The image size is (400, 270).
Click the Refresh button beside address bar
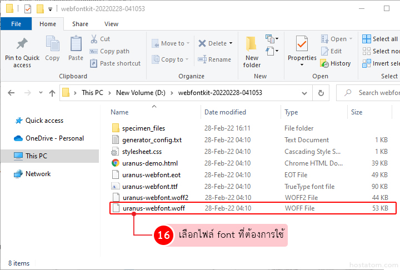click(x=321, y=93)
